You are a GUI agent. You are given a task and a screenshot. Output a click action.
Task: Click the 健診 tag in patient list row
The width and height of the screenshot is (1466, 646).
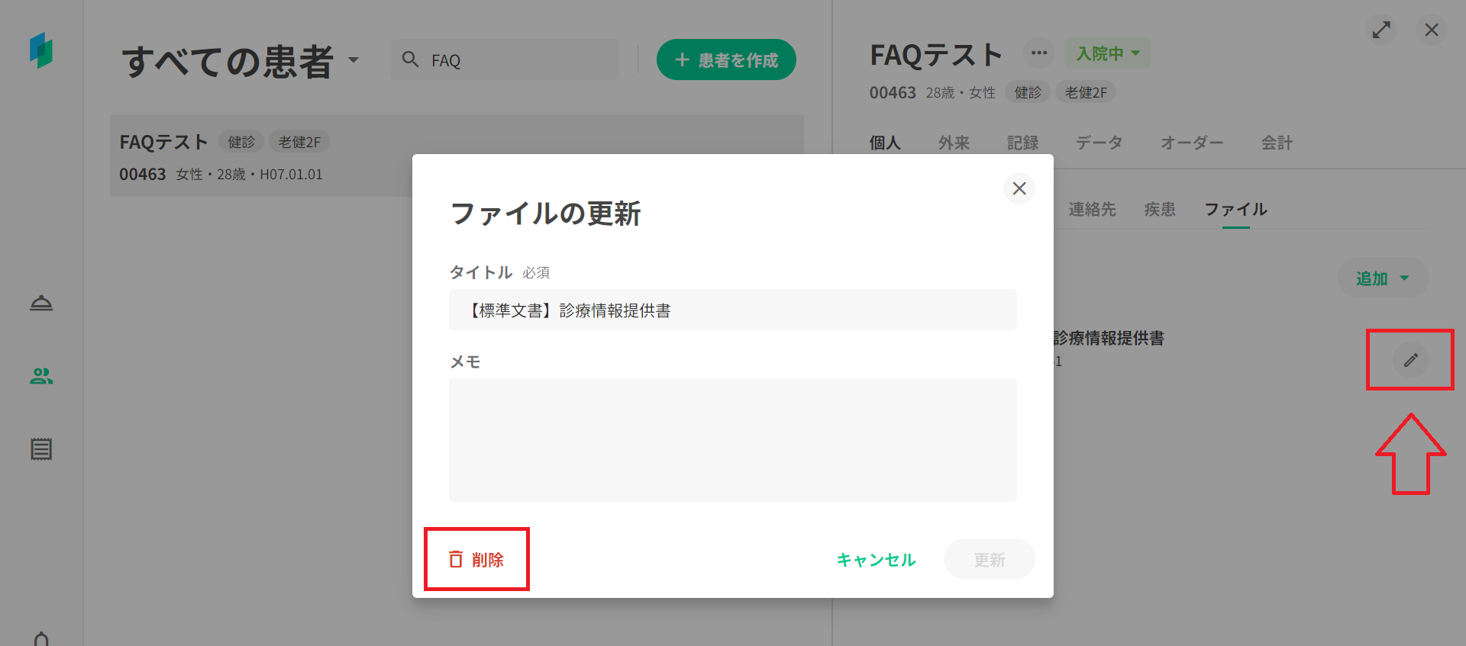click(241, 142)
